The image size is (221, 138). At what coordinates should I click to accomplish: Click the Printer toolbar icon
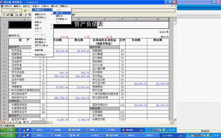coord(21,15)
